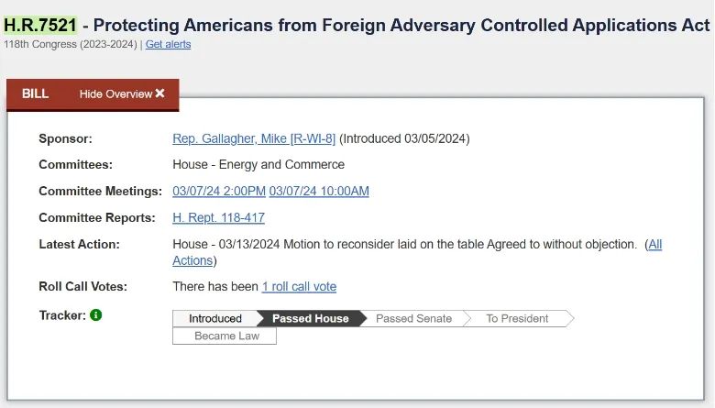This screenshot has height=408, width=715.
Task: Open the 03/07/24 2:00PM committee meeting
Action: pos(219,191)
